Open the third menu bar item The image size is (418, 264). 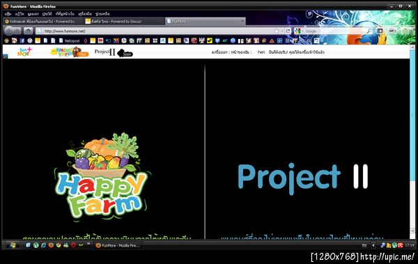point(33,14)
